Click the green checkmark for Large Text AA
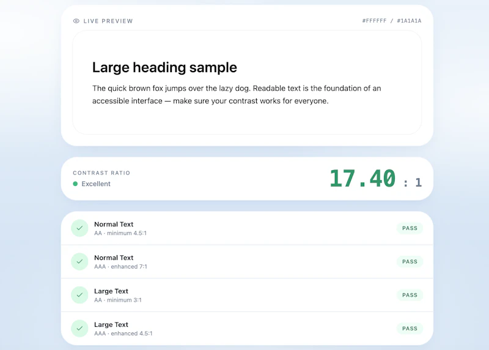The image size is (489, 350). pyautogui.click(x=79, y=295)
